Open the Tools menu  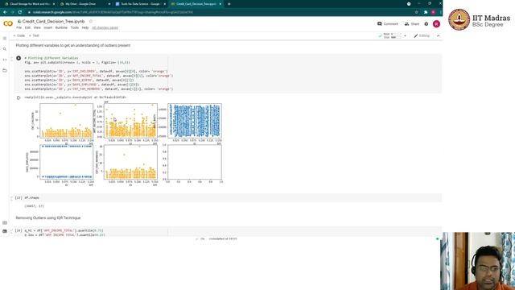(x=75, y=28)
